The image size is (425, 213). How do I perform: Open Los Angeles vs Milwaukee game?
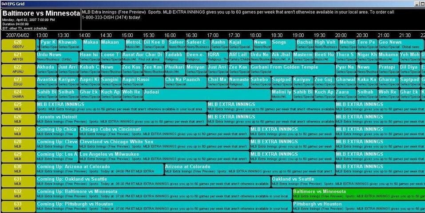[x=164, y=157]
